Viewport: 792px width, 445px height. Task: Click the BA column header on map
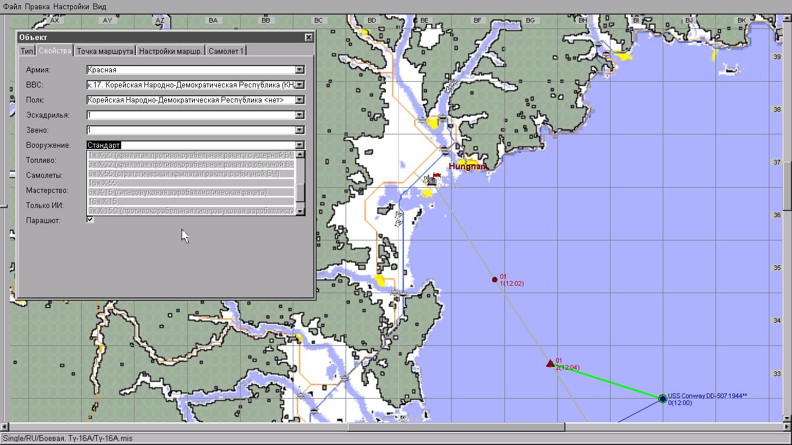[x=213, y=20]
